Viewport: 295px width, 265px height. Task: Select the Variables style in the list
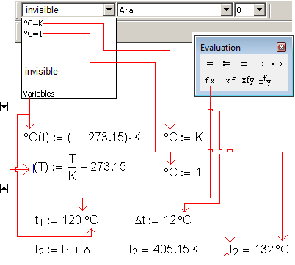39,94
